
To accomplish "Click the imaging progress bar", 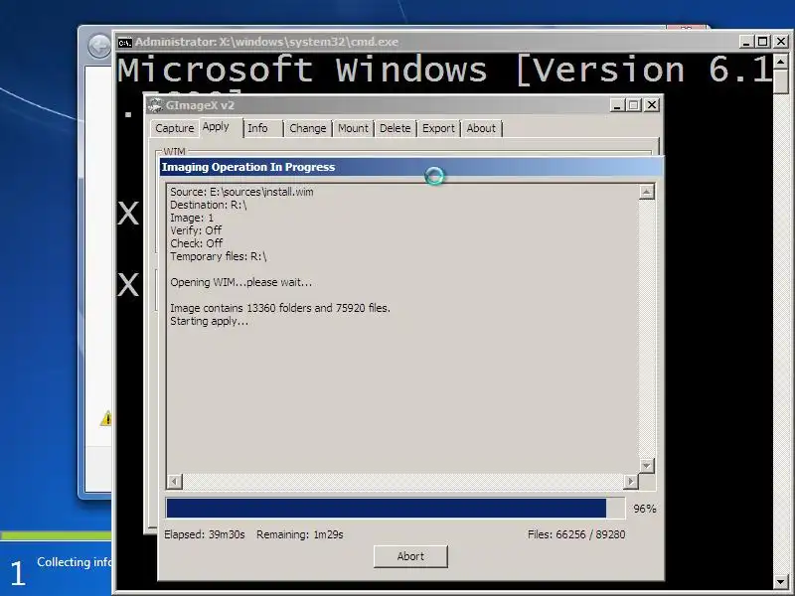I will 396,509.
